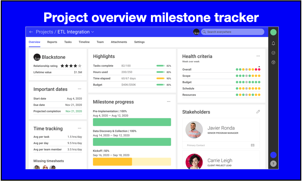
Task: Click the back arrow beside Projects
Action: (31, 32)
